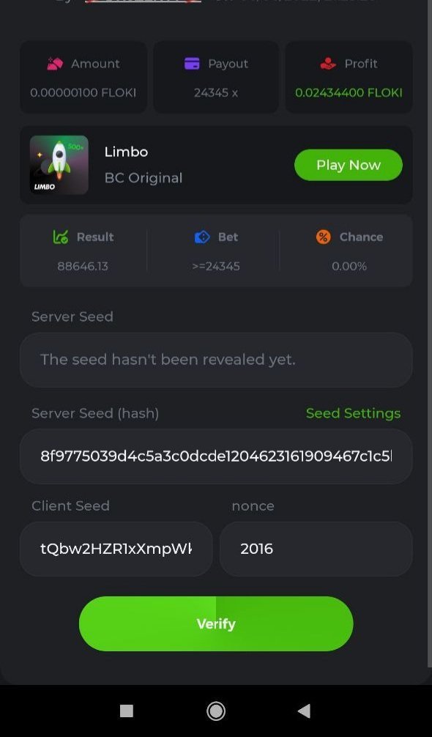
Task: Click the nonce field showing 2016
Action: 316,549
